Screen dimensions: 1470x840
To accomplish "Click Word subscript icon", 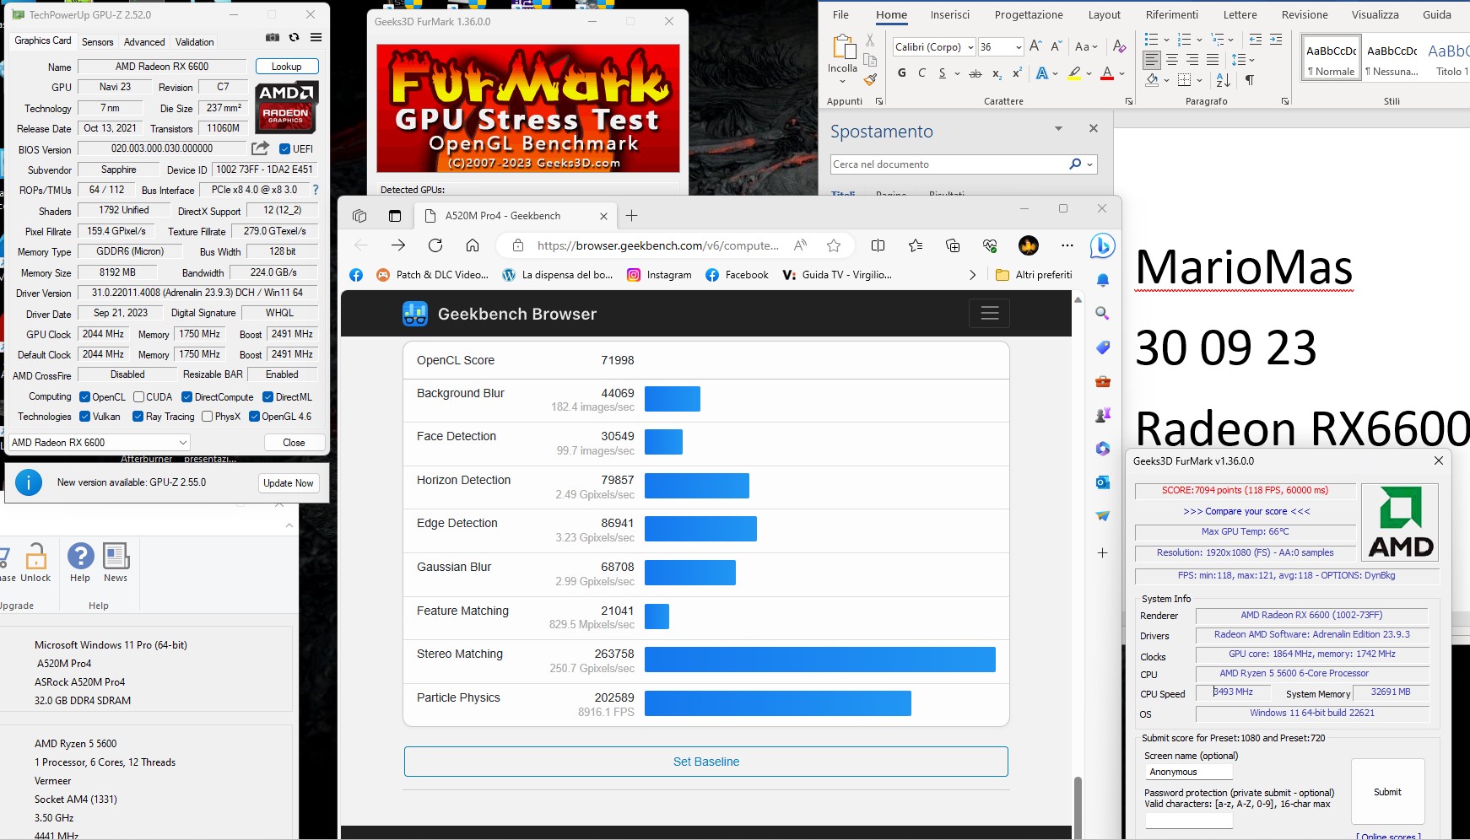I will 997,73.
